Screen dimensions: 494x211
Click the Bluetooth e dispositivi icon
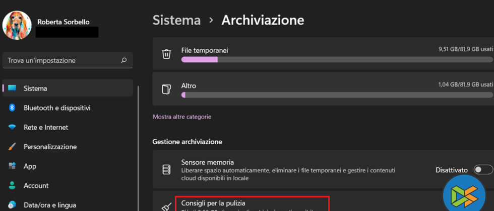12,108
